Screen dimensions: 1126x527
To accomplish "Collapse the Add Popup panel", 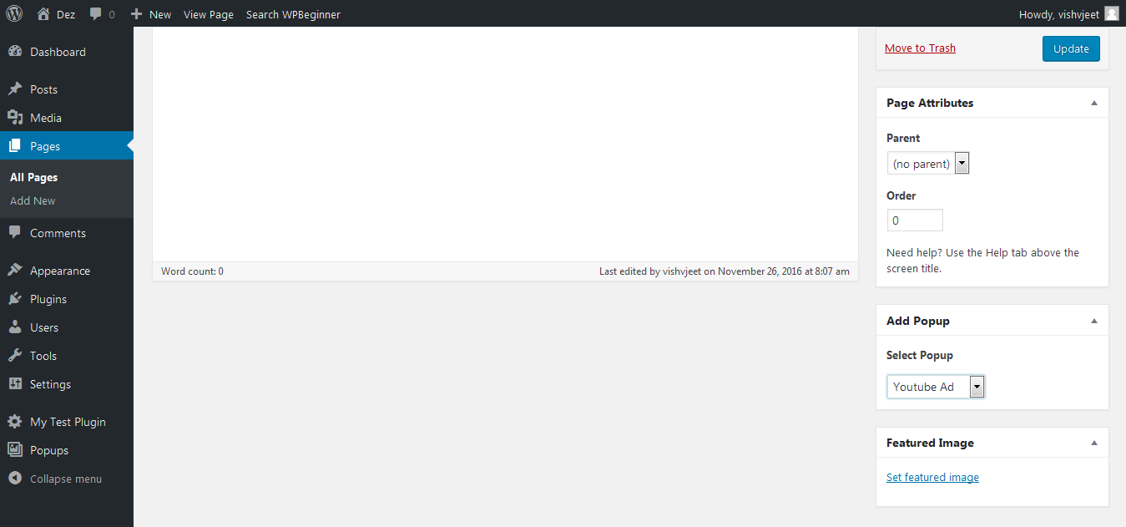I will pyautogui.click(x=1094, y=321).
